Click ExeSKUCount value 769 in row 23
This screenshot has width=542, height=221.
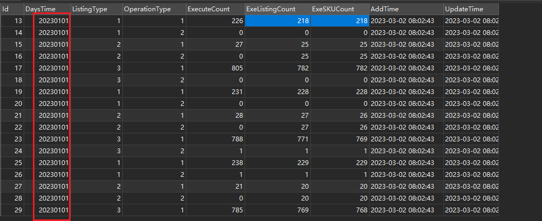[339, 139]
